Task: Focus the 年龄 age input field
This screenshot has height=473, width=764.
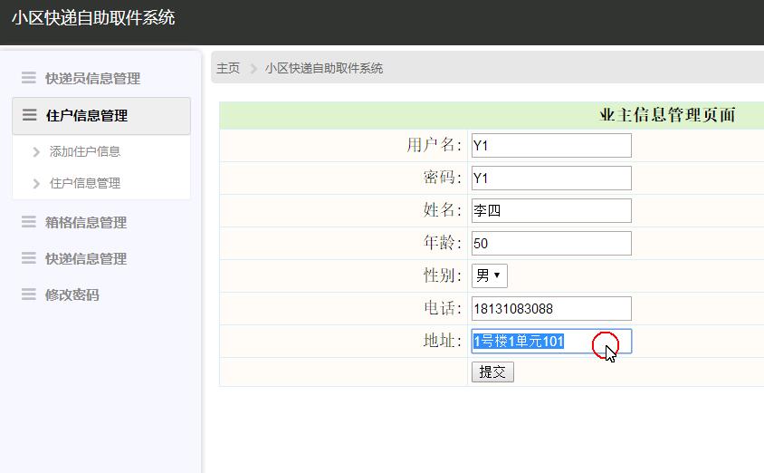Action: 550,244
